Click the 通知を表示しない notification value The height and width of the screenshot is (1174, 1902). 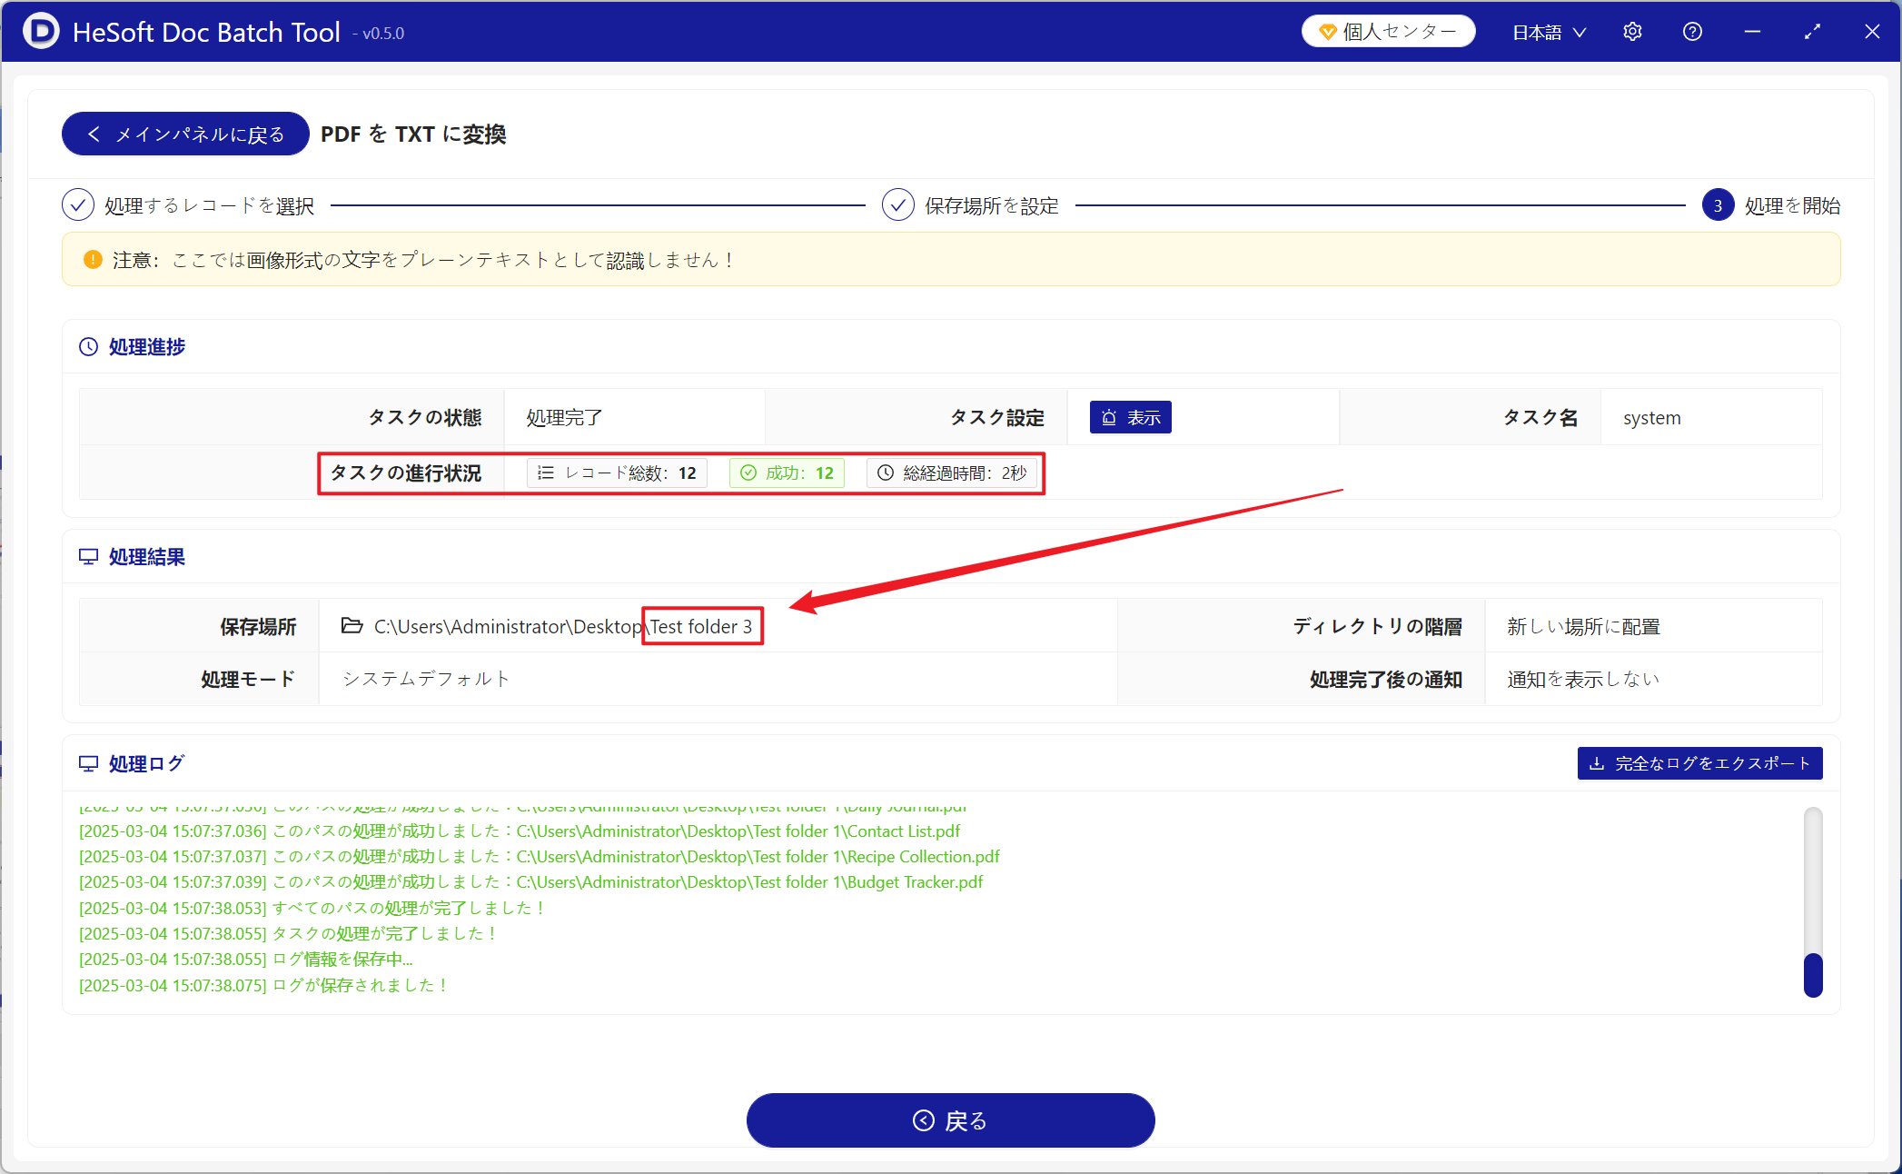coord(1583,679)
